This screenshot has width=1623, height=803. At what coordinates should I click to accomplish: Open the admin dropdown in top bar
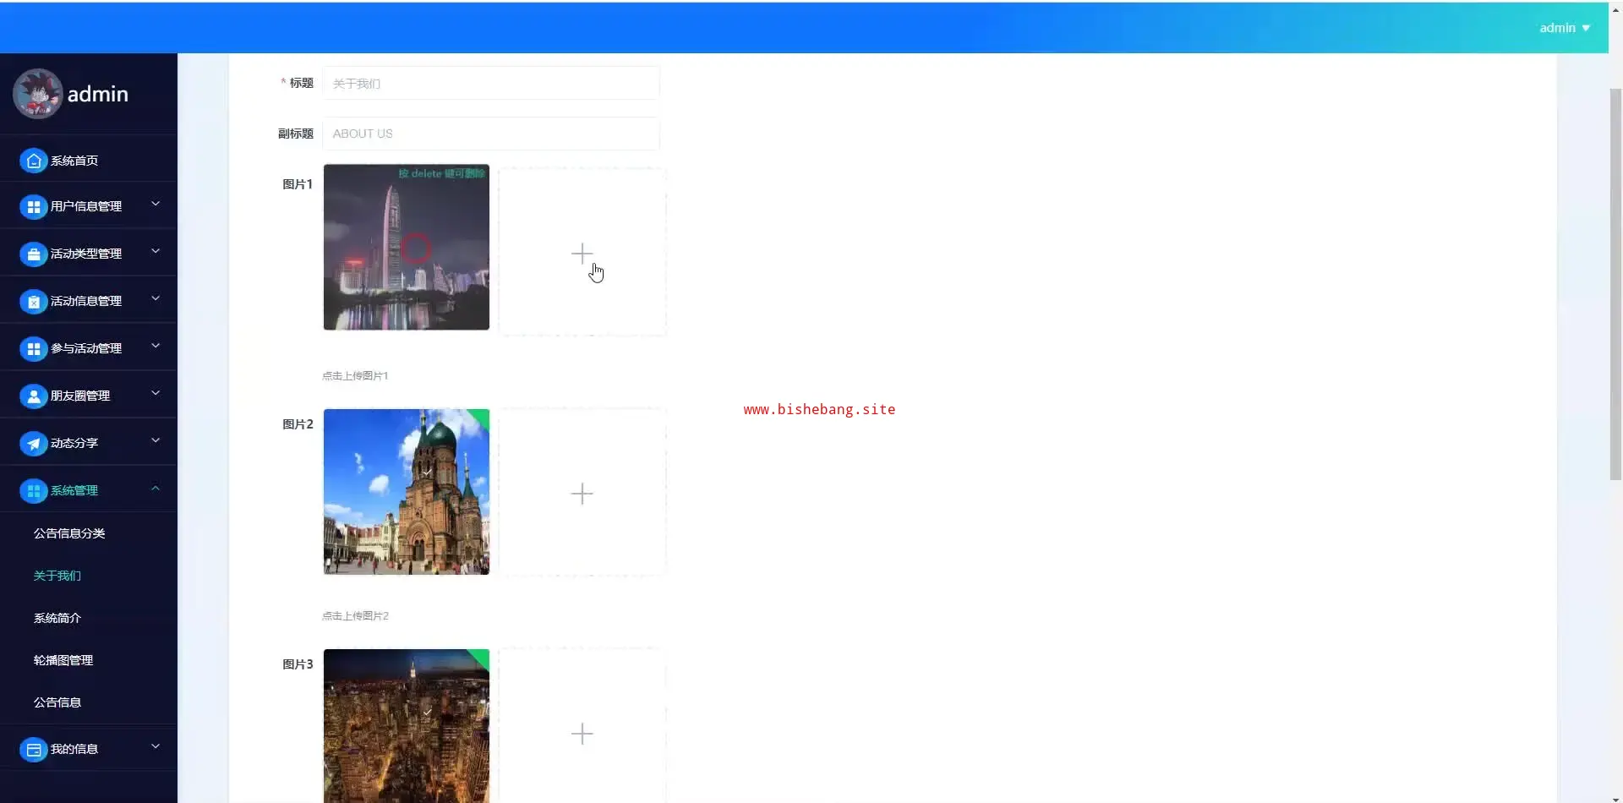pyautogui.click(x=1565, y=28)
